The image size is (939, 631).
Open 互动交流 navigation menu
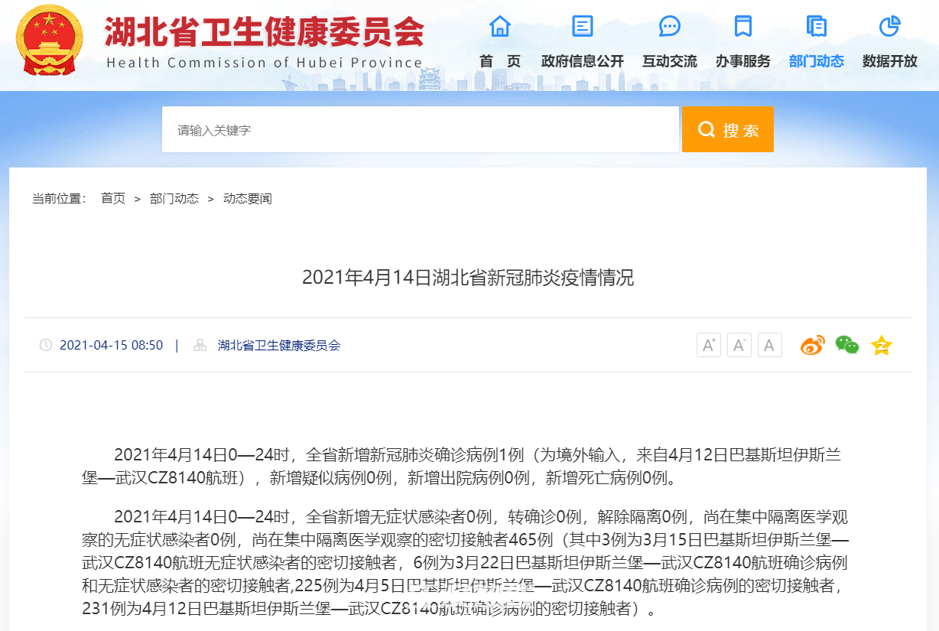point(670,61)
